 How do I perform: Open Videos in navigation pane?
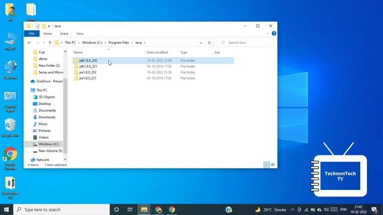[x=44, y=137]
